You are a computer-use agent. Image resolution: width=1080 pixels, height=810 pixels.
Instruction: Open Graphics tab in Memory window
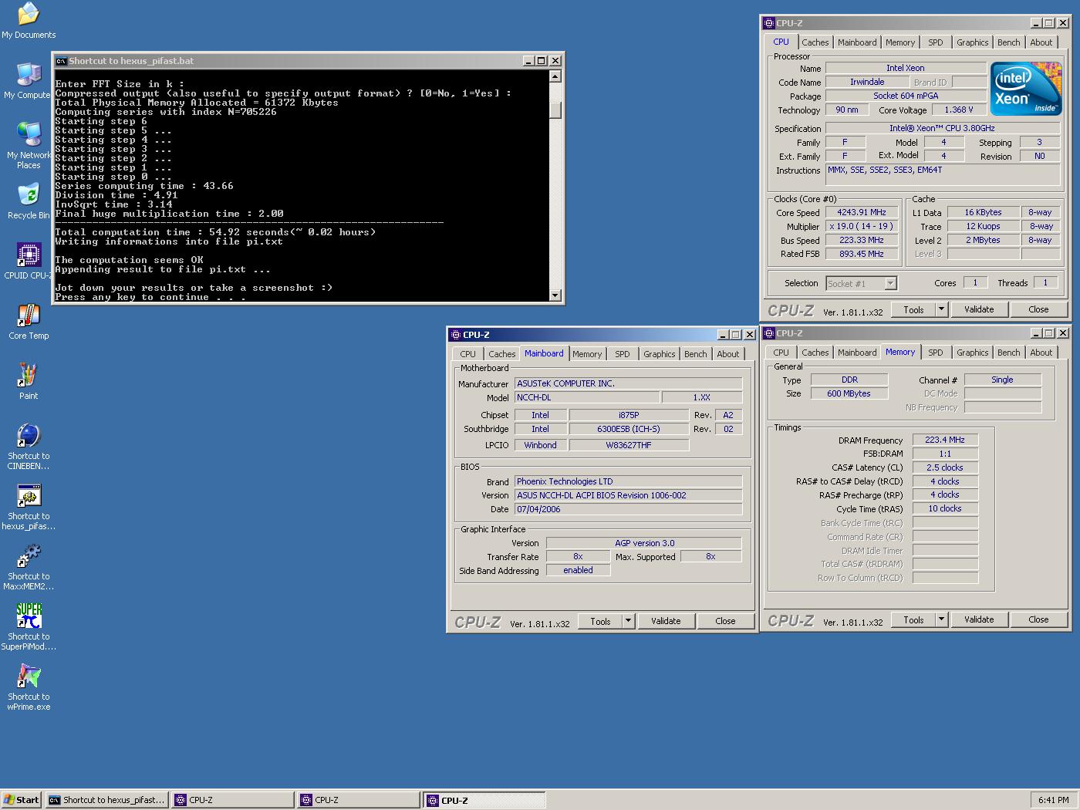972,353
